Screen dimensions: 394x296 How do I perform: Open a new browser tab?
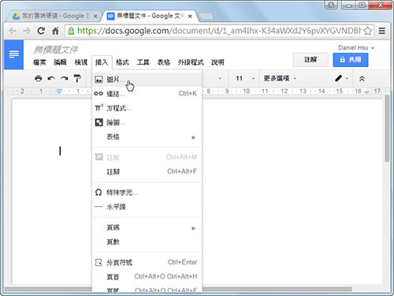[x=206, y=17]
